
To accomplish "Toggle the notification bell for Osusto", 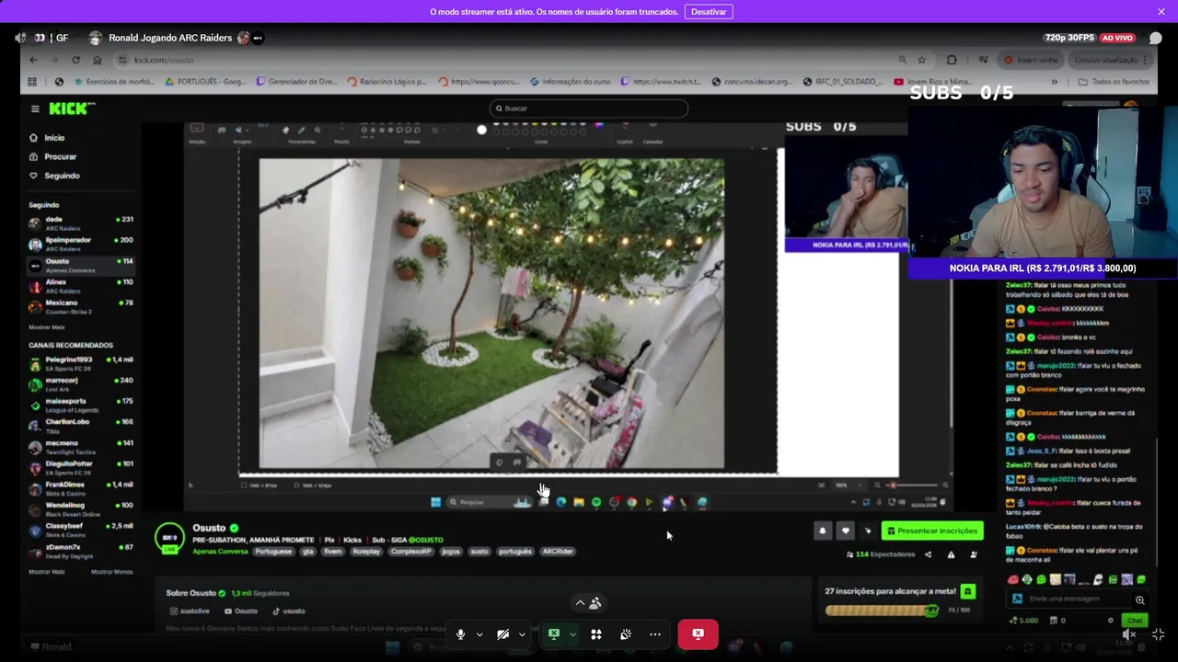I will click(823, 531).
